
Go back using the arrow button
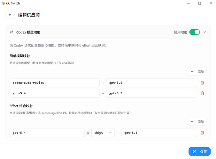[10, 15]
